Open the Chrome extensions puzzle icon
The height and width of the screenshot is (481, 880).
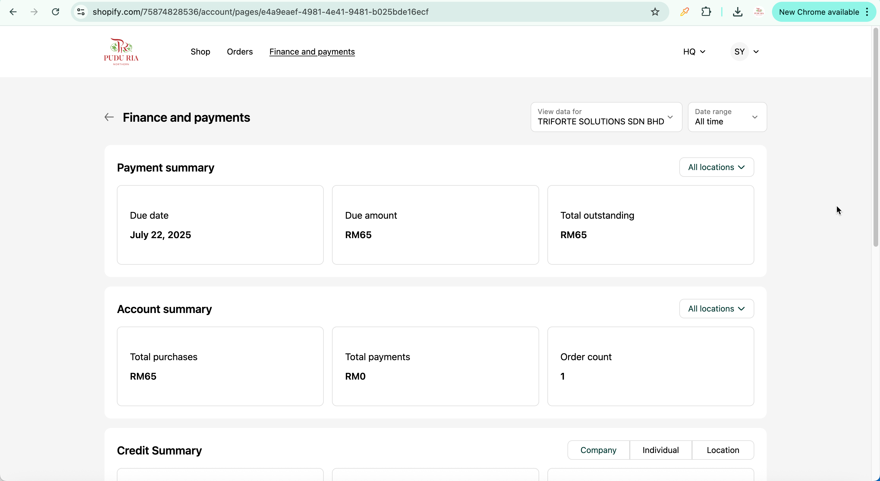tap(706, 12)
